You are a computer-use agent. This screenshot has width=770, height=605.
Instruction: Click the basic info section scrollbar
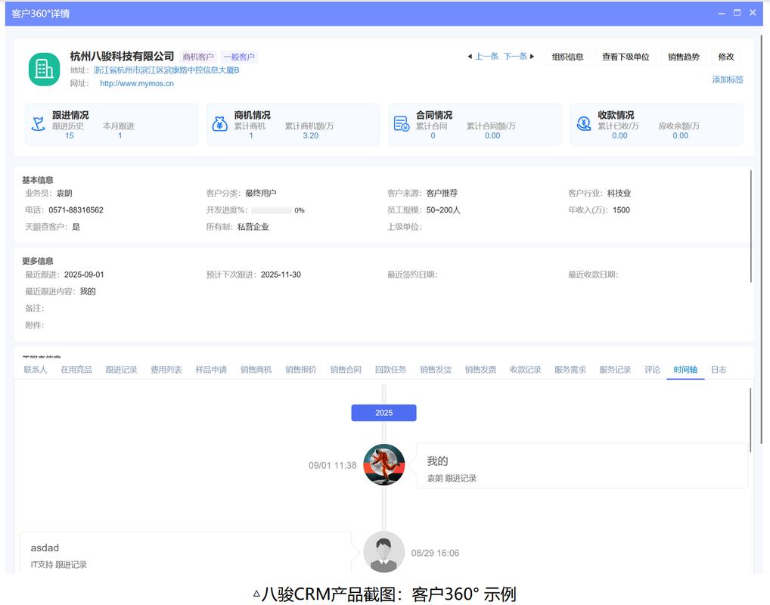[x=751, y=226]
